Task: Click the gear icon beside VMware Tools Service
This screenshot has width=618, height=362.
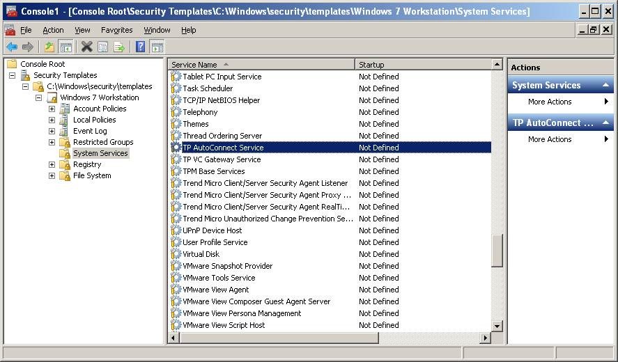Action: pos(176,277)
